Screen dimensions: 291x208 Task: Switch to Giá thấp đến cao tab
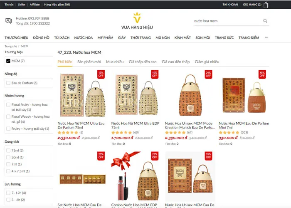tap(143, 62)
